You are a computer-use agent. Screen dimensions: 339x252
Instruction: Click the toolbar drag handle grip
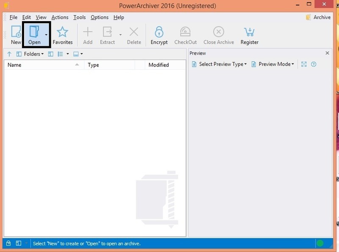[5, 35]
